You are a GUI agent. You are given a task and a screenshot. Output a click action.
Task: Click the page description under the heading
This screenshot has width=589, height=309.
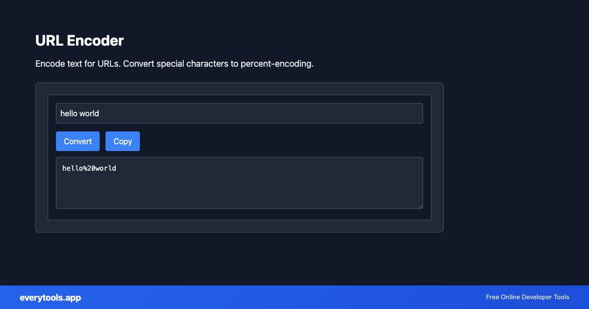point(174,64)
